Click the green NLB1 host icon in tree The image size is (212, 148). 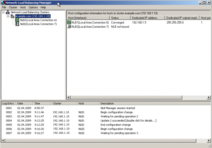(x=17, y=20)
